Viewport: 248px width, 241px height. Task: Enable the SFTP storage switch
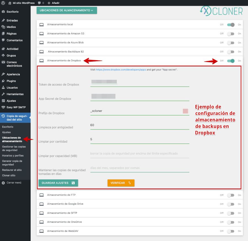coord(231,213)
